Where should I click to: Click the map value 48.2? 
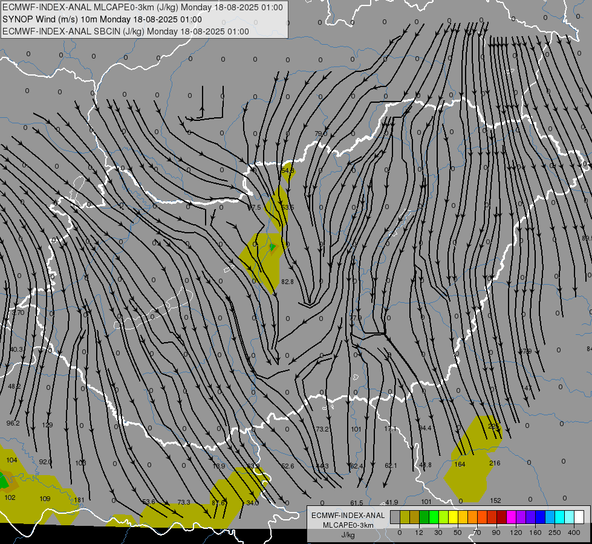15,387
